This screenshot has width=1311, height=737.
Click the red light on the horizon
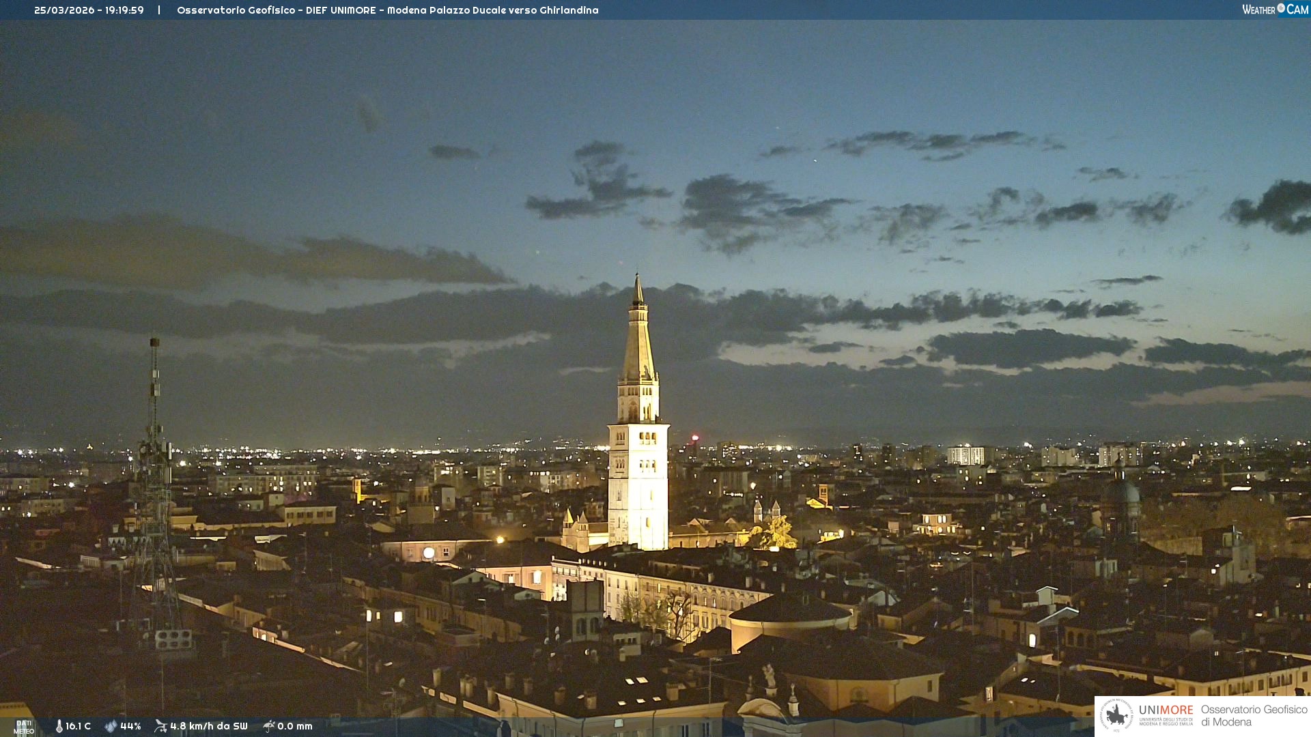point(695,437)
